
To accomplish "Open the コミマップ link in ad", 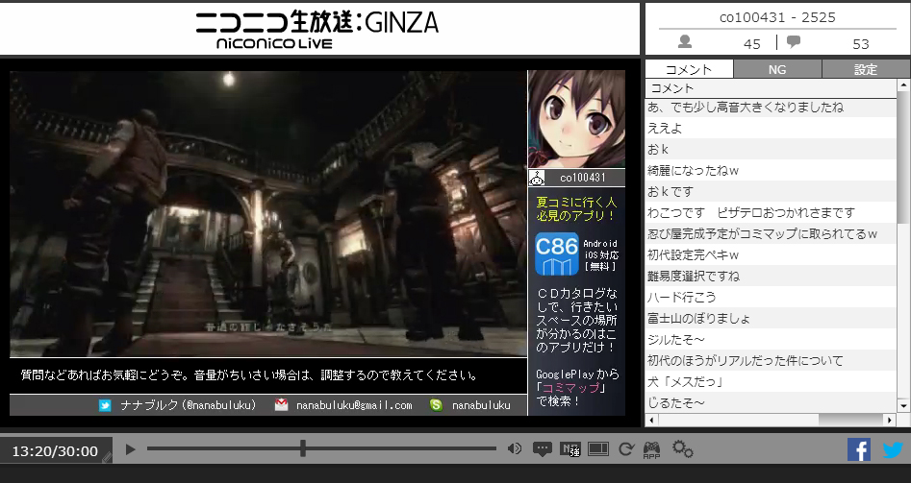I will [569, 387].
